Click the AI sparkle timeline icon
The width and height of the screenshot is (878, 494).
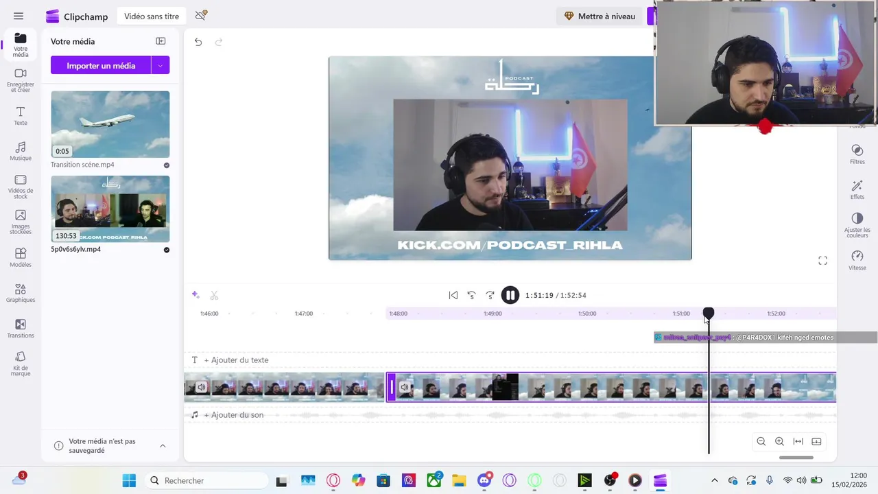(x=195, y=295)
